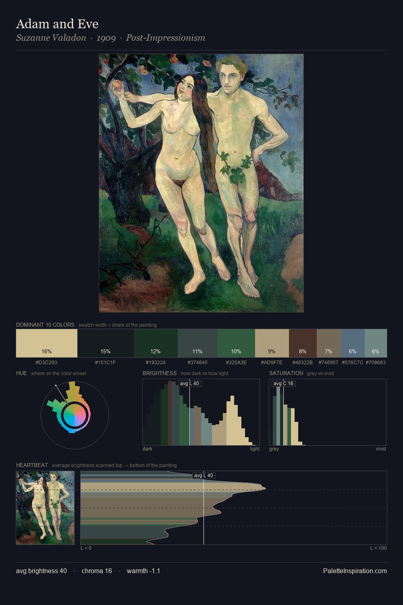The image size is (403, 605).
Task: Click the hue color wheel center
Action: (x=75, y=415)
